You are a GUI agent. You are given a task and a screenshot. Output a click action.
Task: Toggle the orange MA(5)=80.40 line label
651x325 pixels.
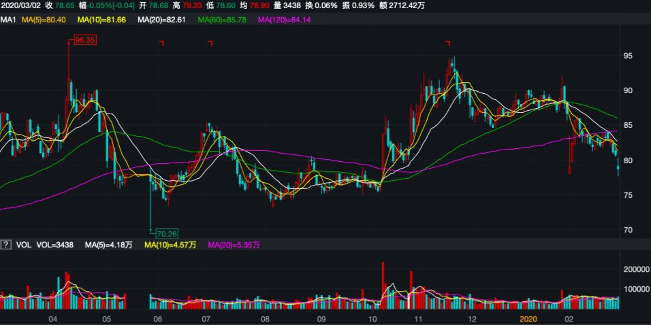44,20
